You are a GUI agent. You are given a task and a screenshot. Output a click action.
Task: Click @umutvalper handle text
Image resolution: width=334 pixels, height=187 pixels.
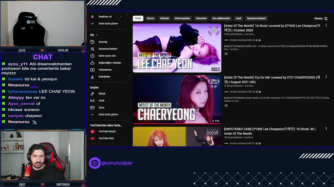pyautogui.click(x=117, y=163)
